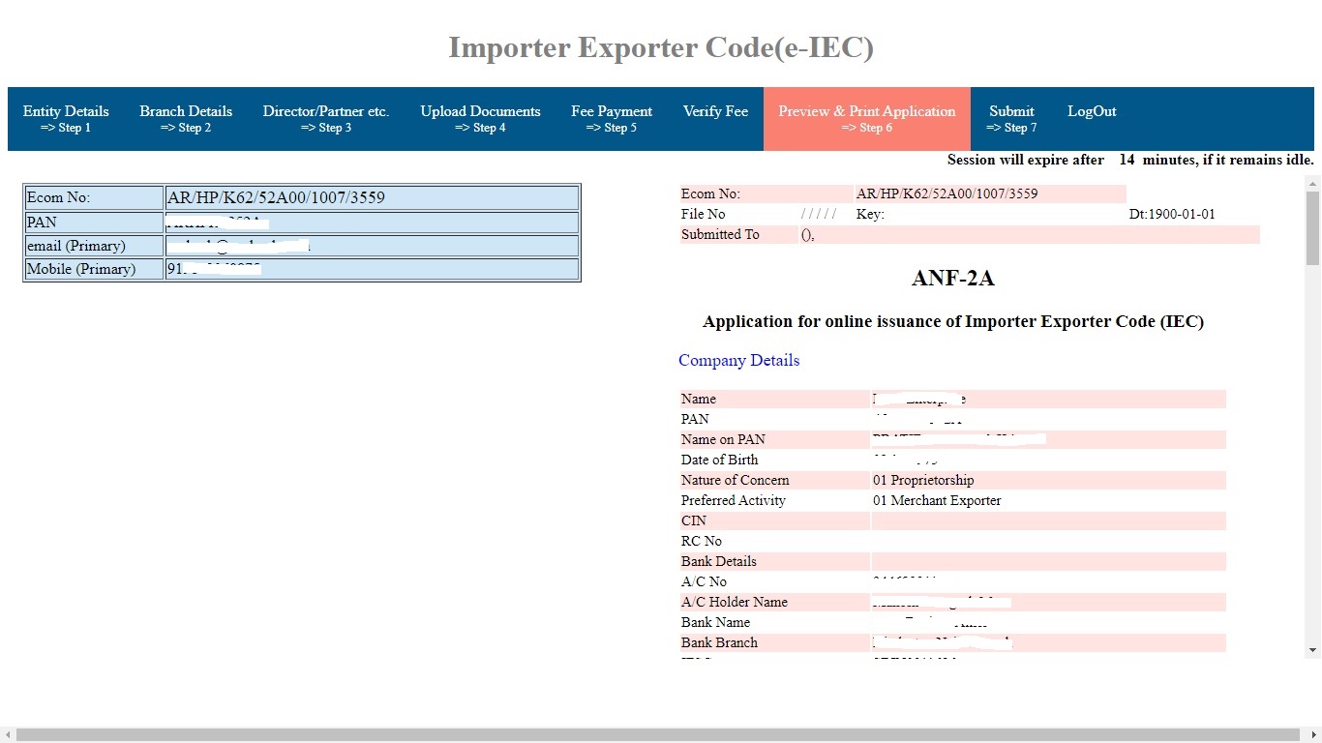
Task: Click the 'Company Details' section heading
Action: point(739,360)
